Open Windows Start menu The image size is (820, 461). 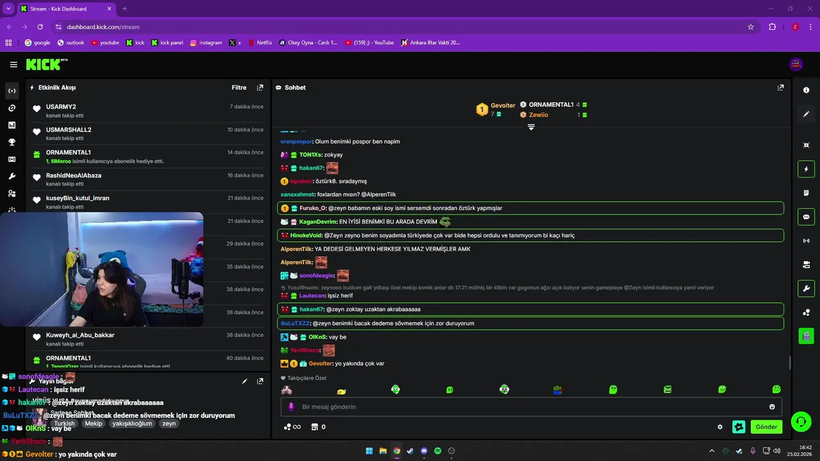coord(369,451)
